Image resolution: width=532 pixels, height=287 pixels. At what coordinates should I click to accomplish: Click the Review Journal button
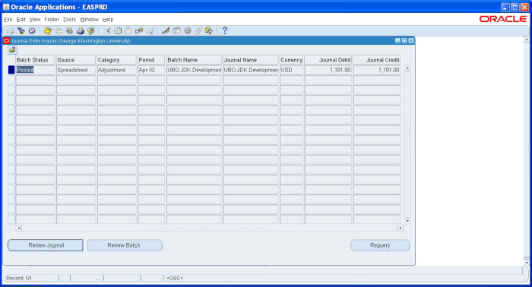pyautogui.click(x=46, y=245)
